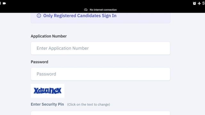The height and width of the screenshot is (115, 205).
Task: Click "Only Registered Candidates Sign In" notice text
Action: [80, 16]
